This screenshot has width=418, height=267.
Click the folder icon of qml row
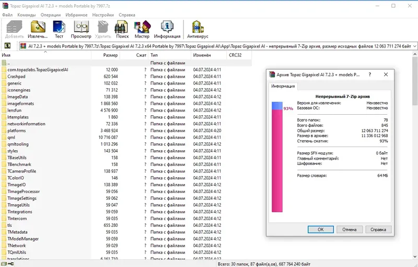point(4,138)
